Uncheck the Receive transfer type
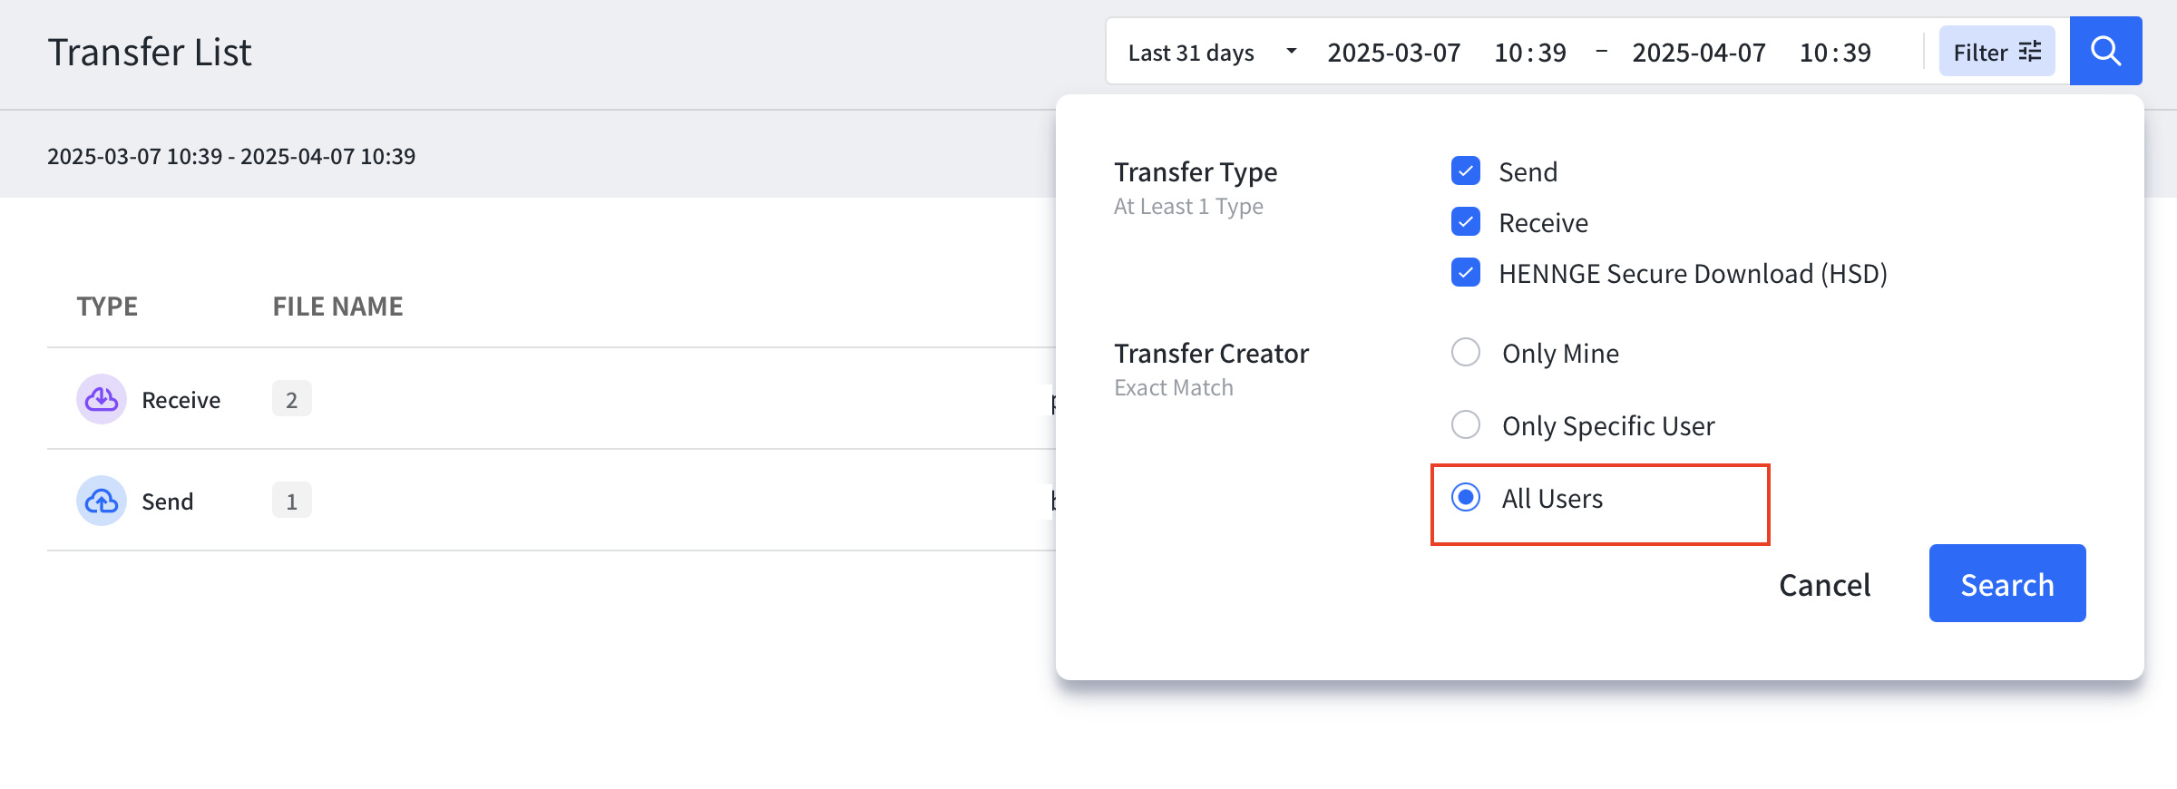The height and width of the screenshot is (789, 2177). [1466, 221]
